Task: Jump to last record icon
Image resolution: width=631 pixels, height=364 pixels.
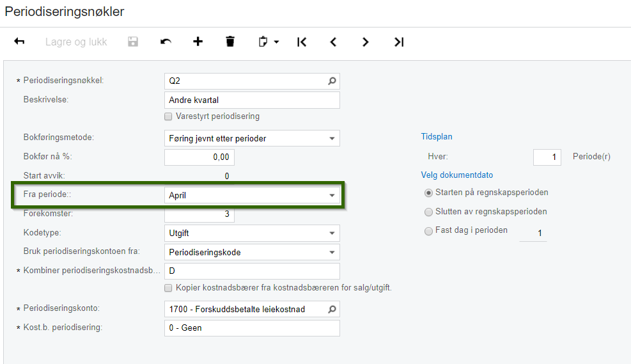Action: pos(398,42)
